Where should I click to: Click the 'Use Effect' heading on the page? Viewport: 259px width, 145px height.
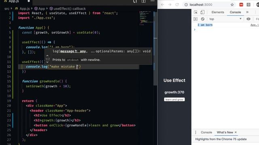tap(174, 81)
